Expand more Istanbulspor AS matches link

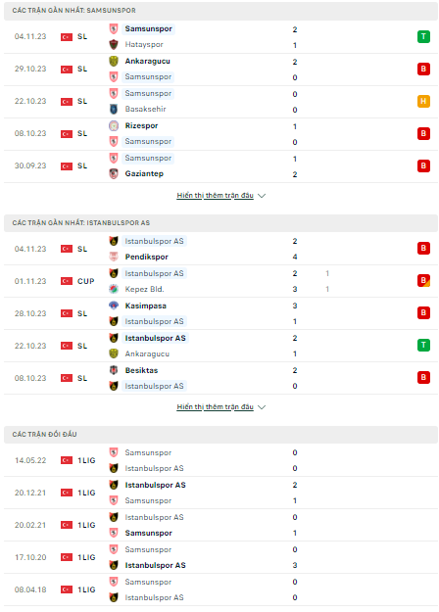pyautogui.click(x=216, y=406)
